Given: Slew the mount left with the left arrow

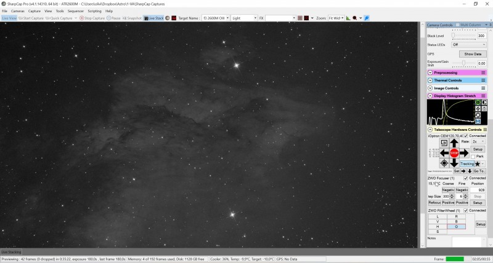Looking at the screenshot, I should tap(444, 153).
